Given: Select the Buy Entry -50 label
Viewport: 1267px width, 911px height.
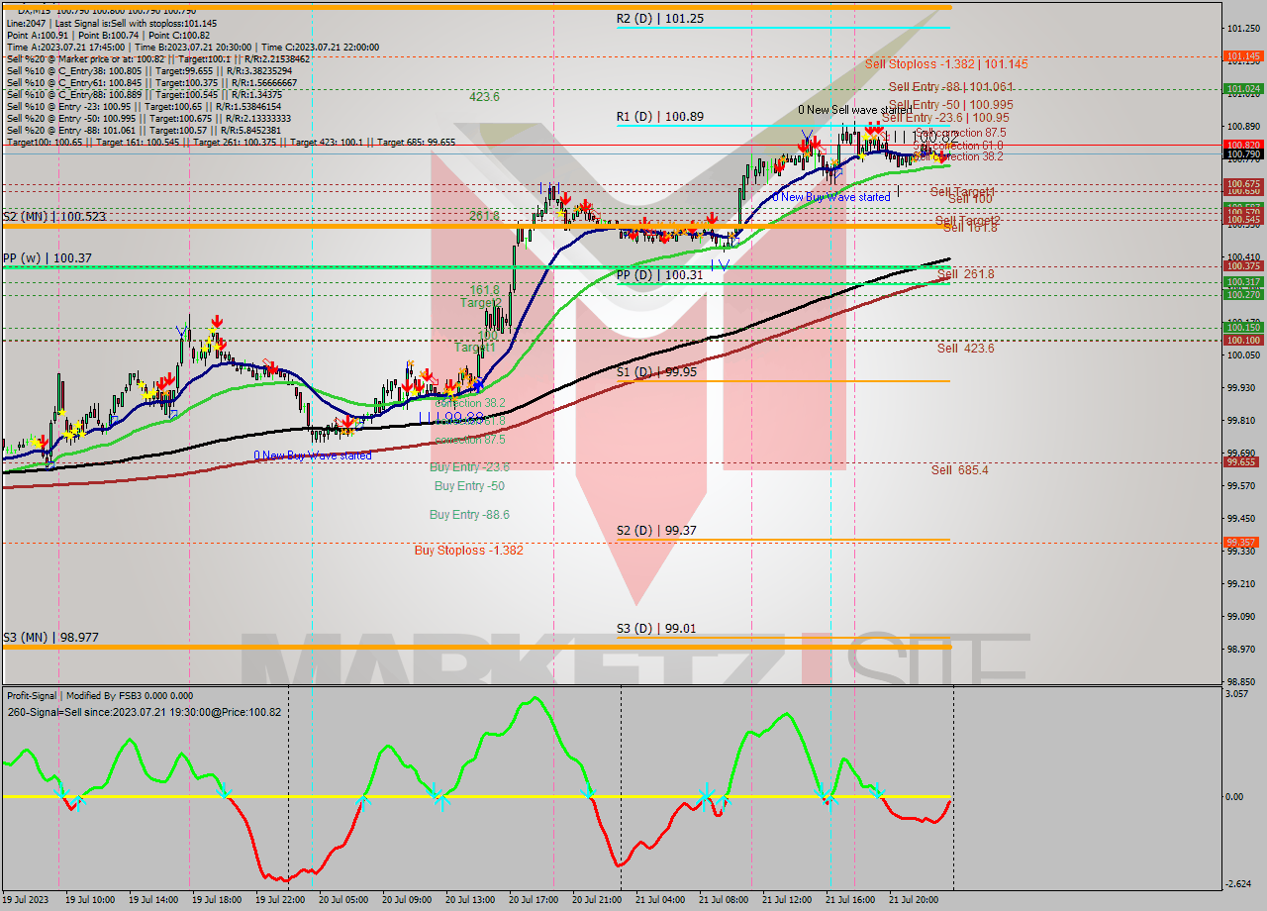Looking at the screenshot, I should [468, 486].
